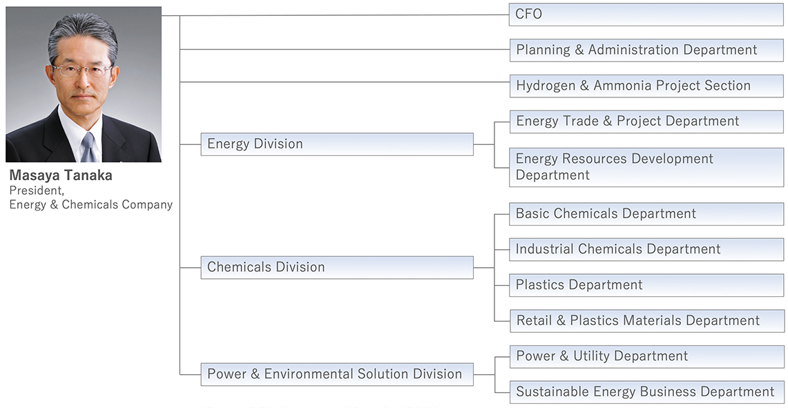This screenshot has width=788, height=408.
Task: Select Power & Utility Department box
Action: point(646,356)
